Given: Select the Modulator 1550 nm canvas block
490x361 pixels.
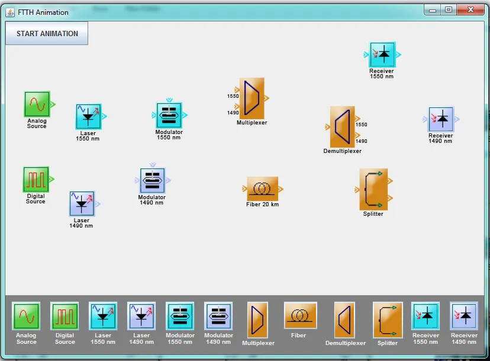Looking at the screenshot, I should pyautogui.click(x=169, y=115).
